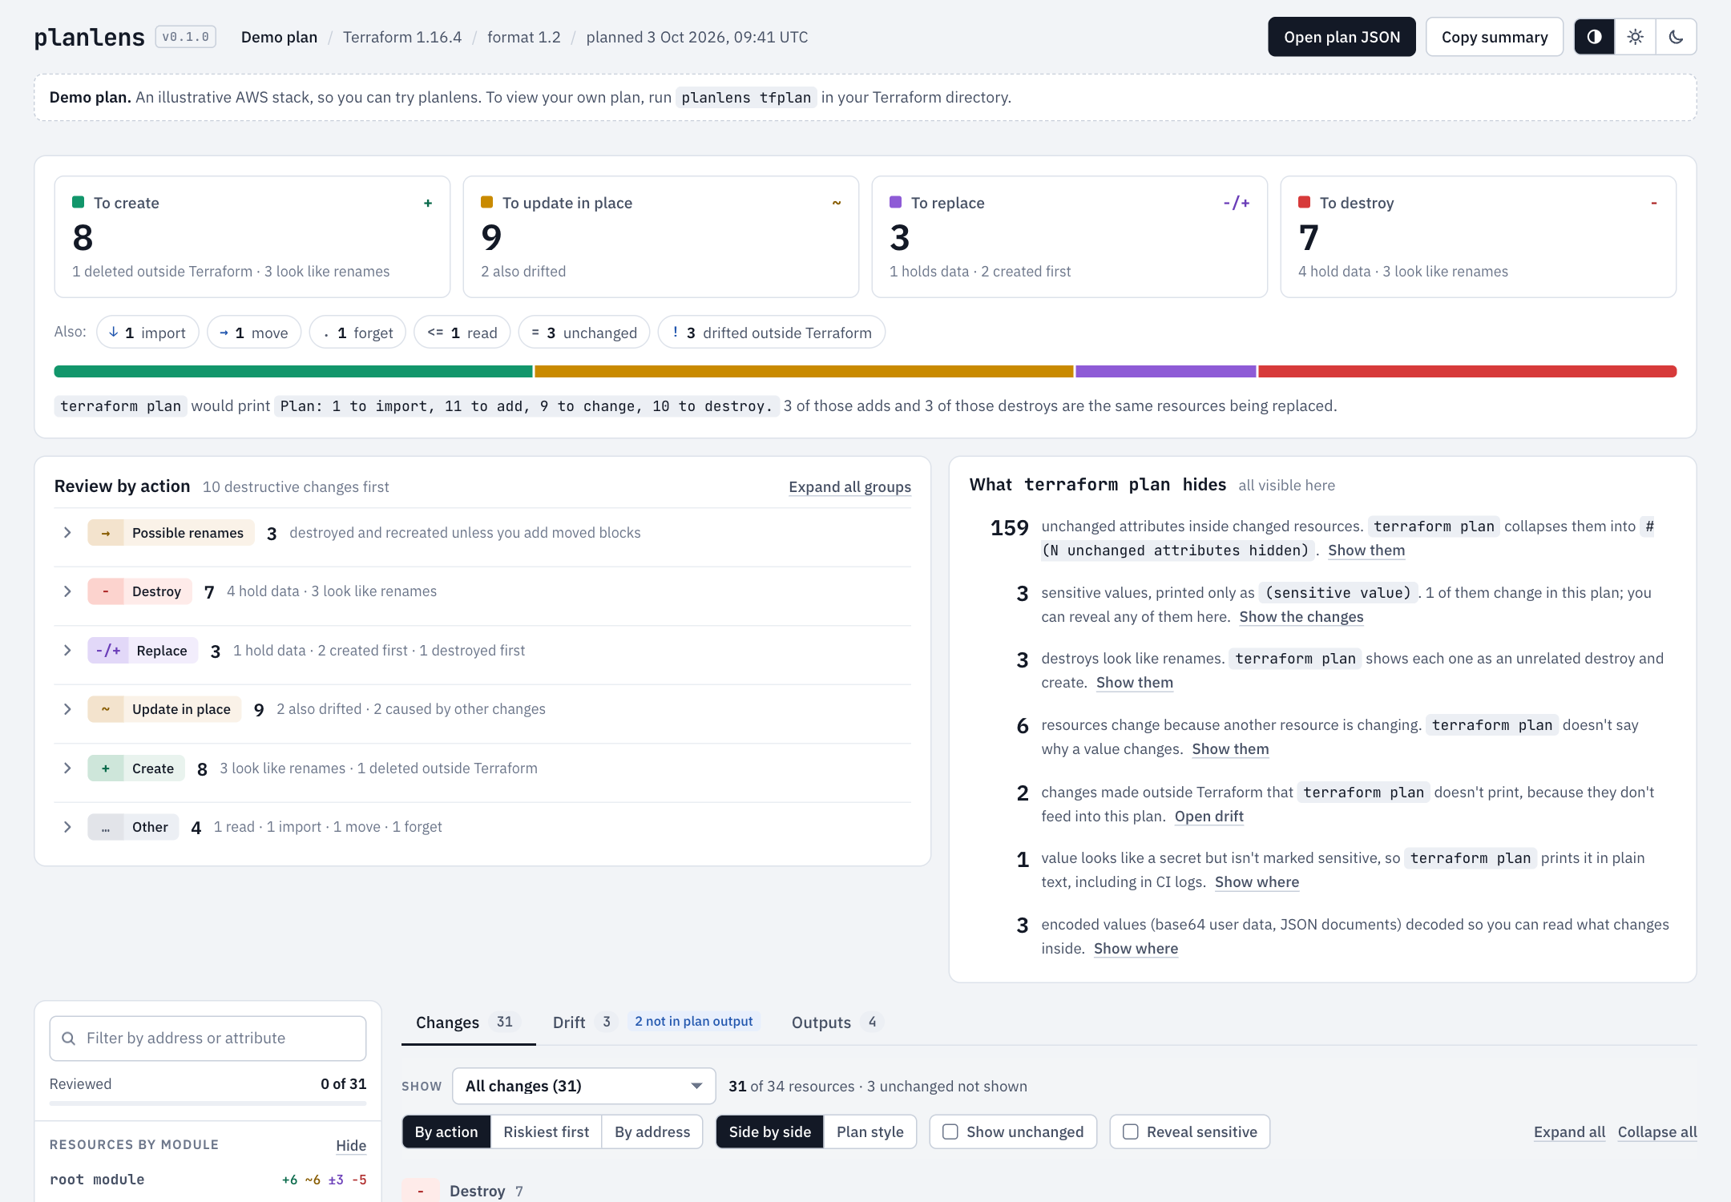
Task: Click the Possible renames arrow badge
Action: click(106, 533)
